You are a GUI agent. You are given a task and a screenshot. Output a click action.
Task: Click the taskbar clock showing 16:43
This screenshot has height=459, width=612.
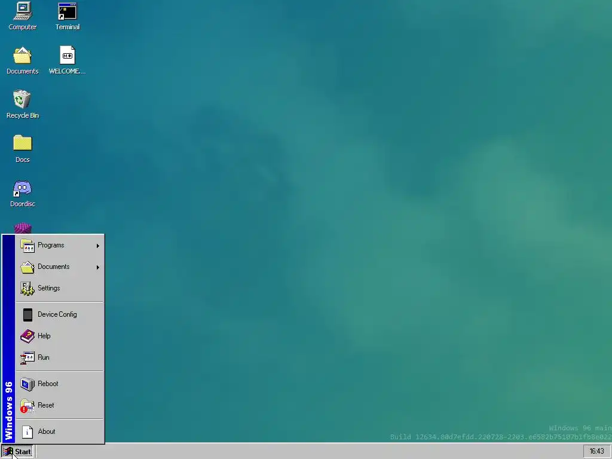click(596, 451)
